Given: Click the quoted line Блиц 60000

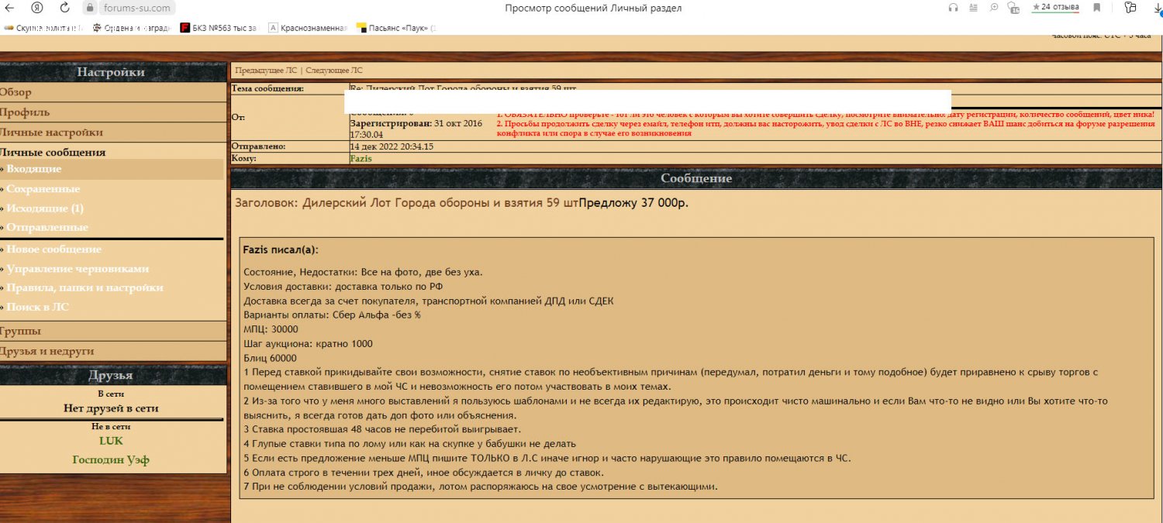Looking at the screenshot, I should point(270,358).
